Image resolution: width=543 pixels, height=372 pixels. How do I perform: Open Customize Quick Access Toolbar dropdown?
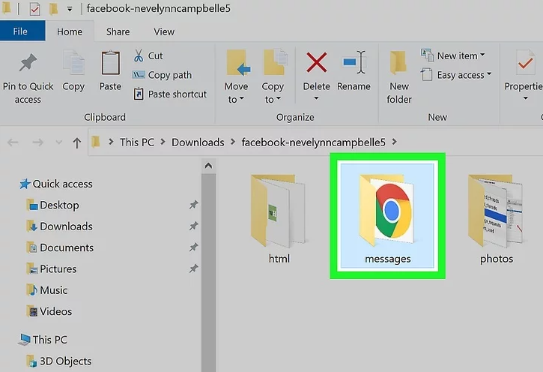[x=70, y=9]
